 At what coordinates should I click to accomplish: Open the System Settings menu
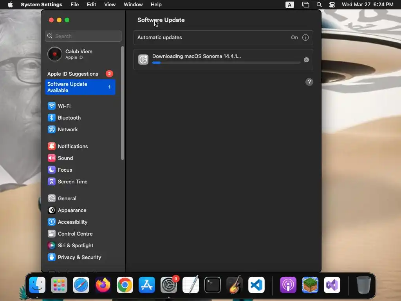[x=42, y=5]
